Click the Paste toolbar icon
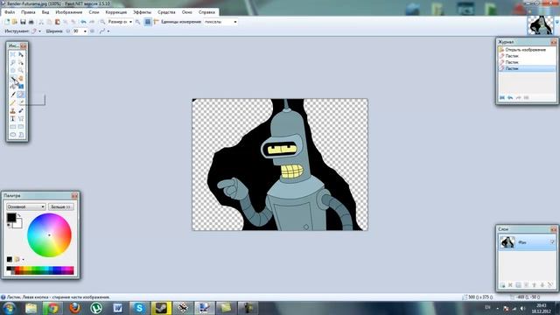The width and height of the screenshot is (560, 315). pos(57,22)
